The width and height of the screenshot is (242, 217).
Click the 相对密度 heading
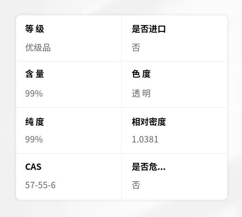pos(148,122)
